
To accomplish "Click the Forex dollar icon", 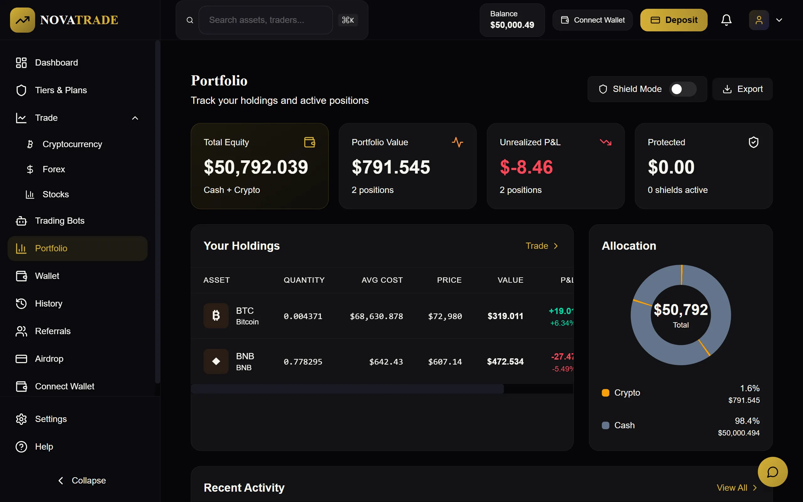I will pyautogui.click(x=30, y=169).
